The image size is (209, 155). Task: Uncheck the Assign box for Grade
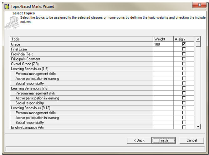(184, 44)
